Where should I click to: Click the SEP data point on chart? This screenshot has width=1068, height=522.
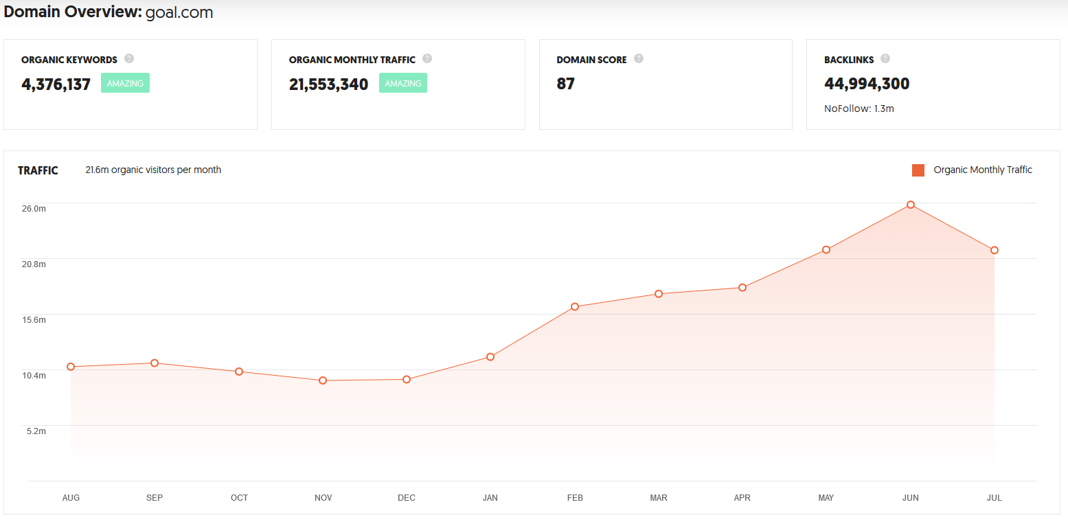(155, 363)
